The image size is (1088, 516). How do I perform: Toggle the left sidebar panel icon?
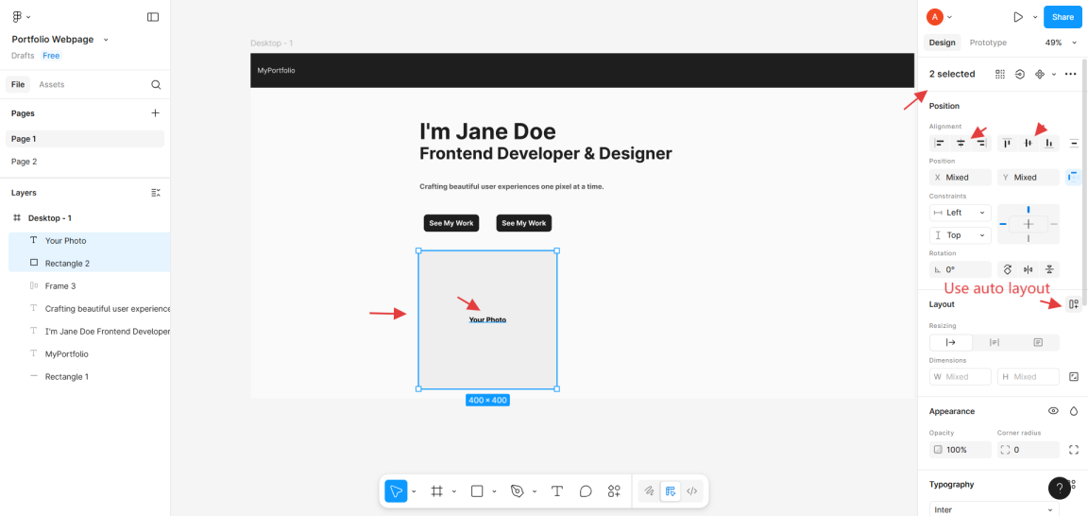click(x=153, y=17)
